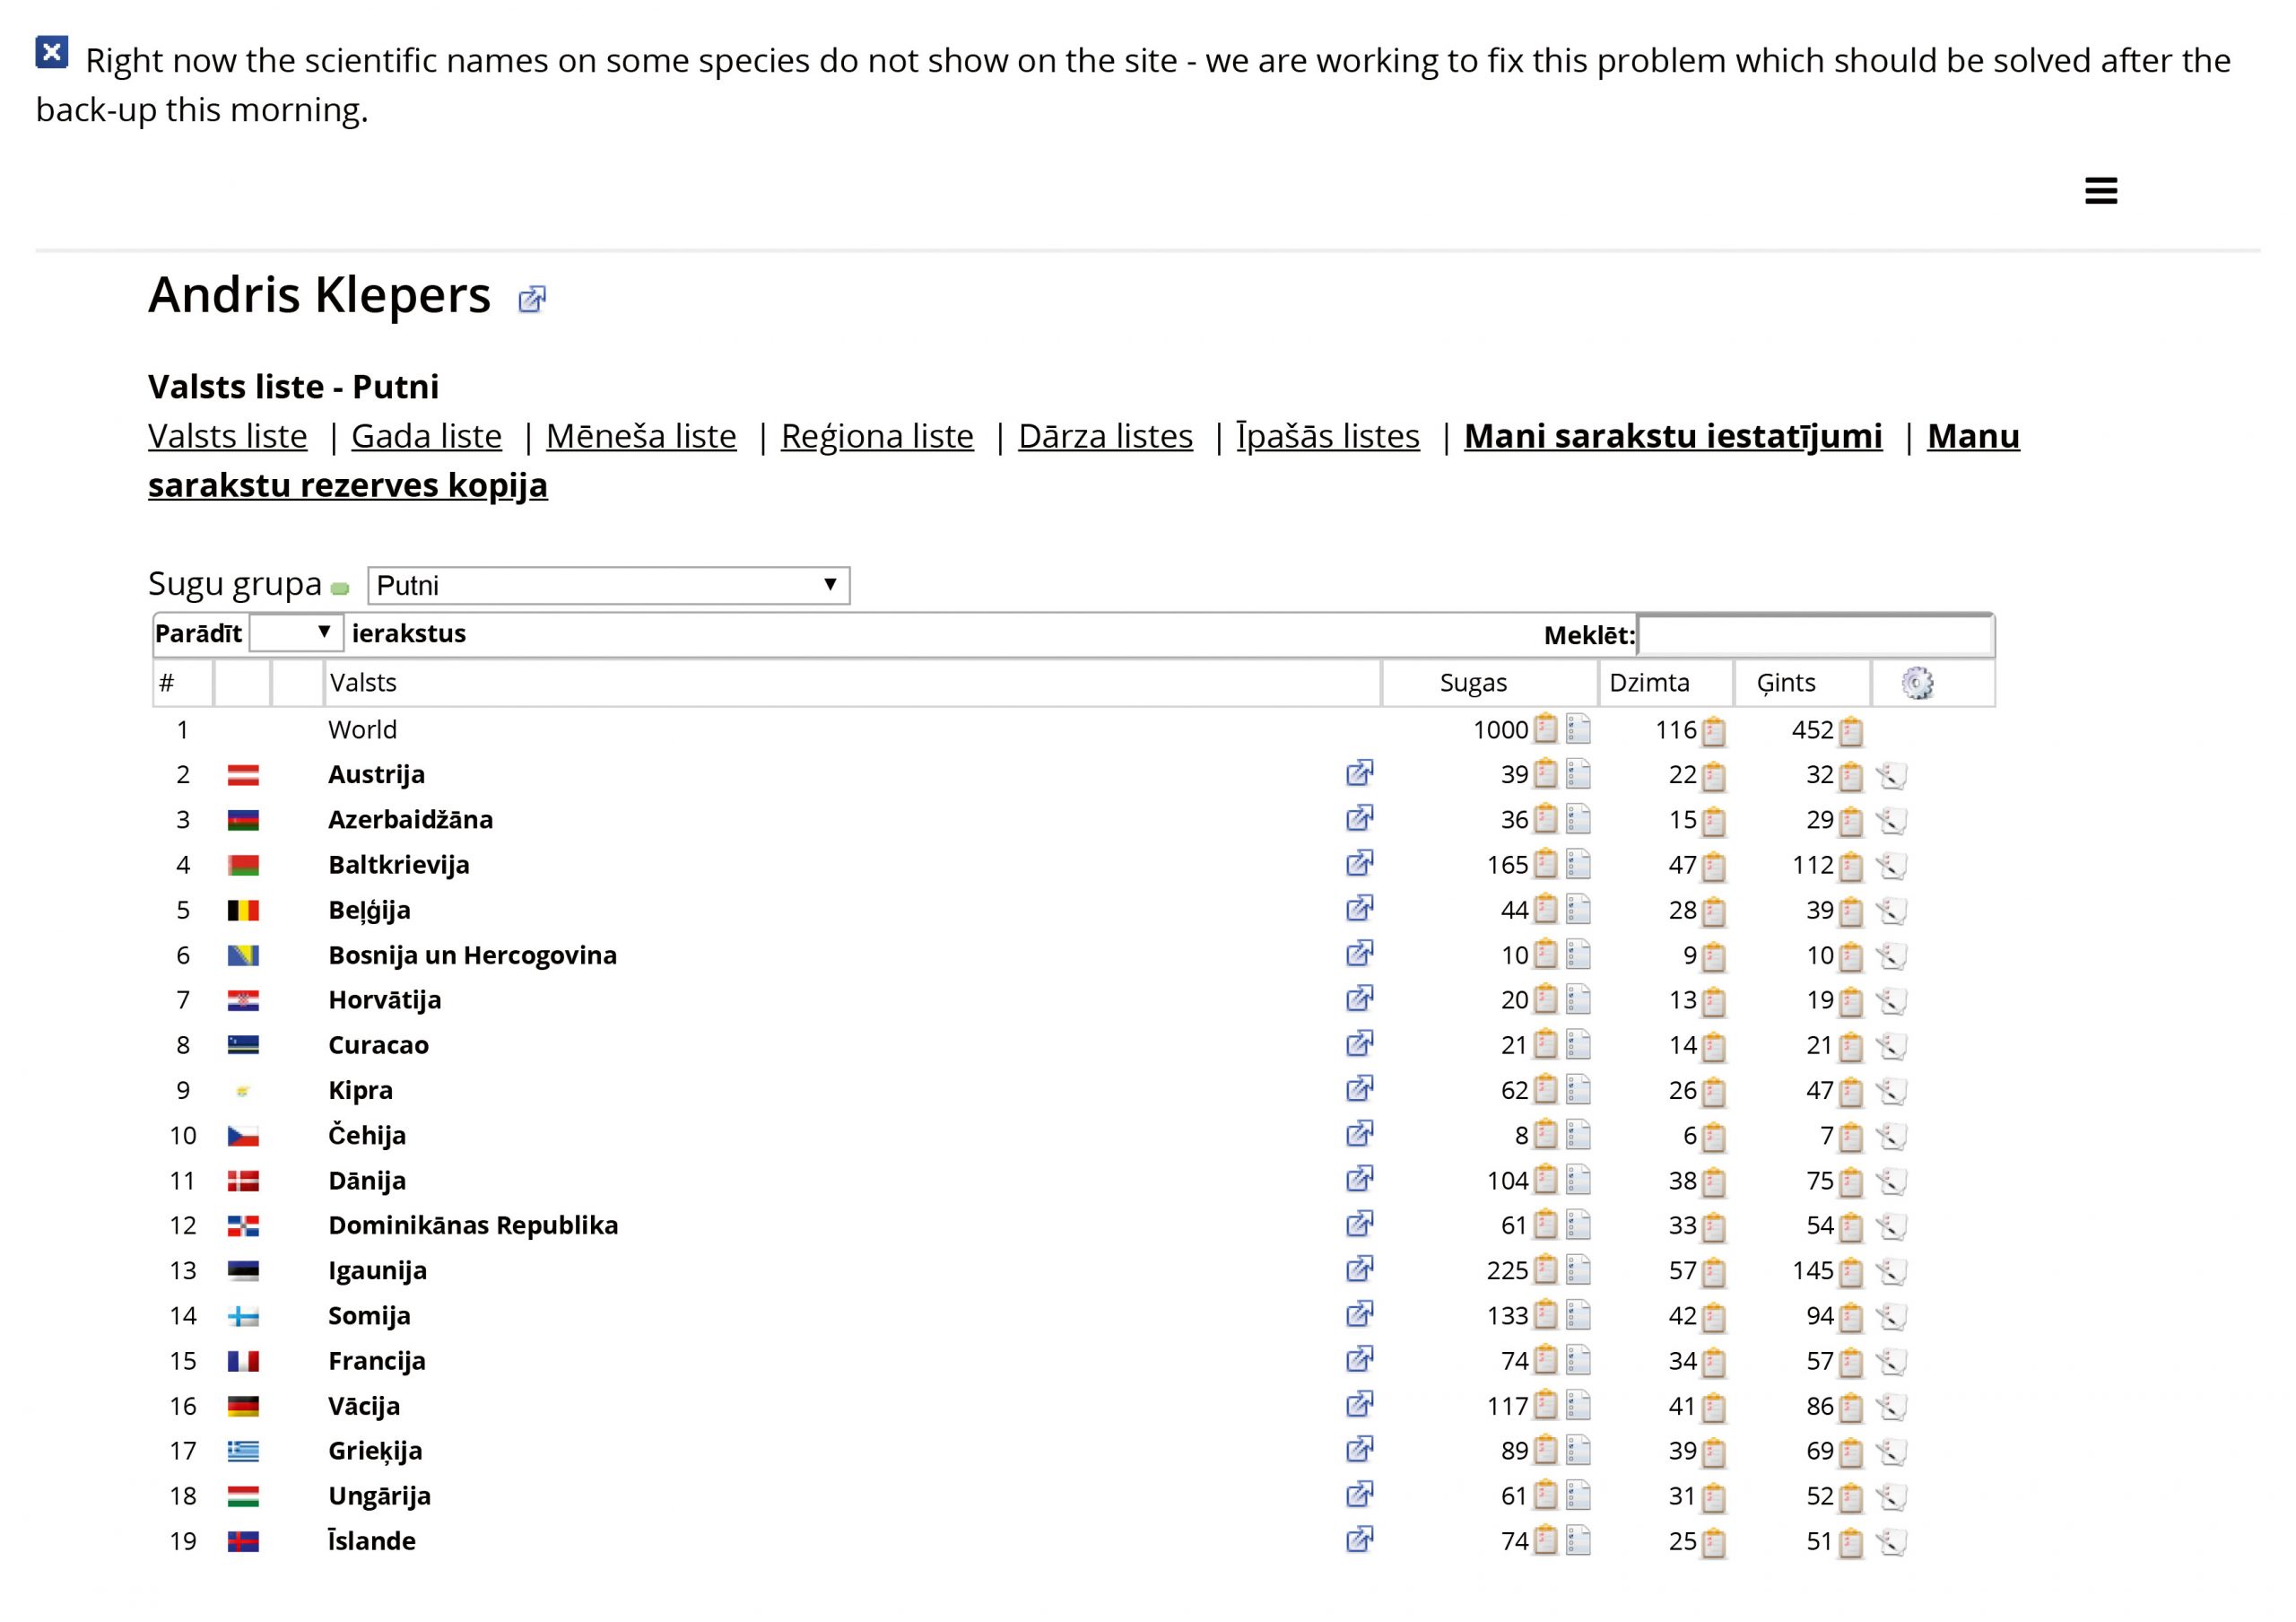Click the edit icon for Igaunija row
Viewport: 2296px width, 1622px height.
[x=1890, y=1271]
